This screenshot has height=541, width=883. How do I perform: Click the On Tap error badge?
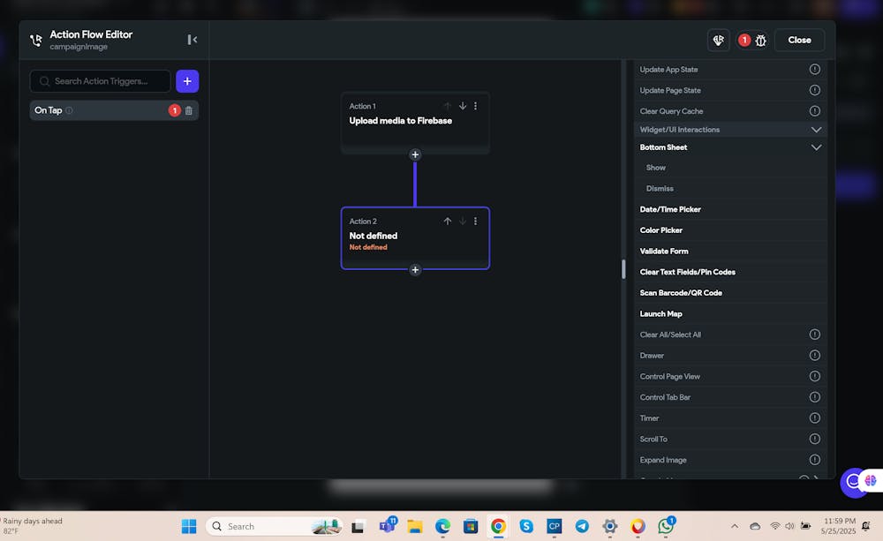pos(174,110)
